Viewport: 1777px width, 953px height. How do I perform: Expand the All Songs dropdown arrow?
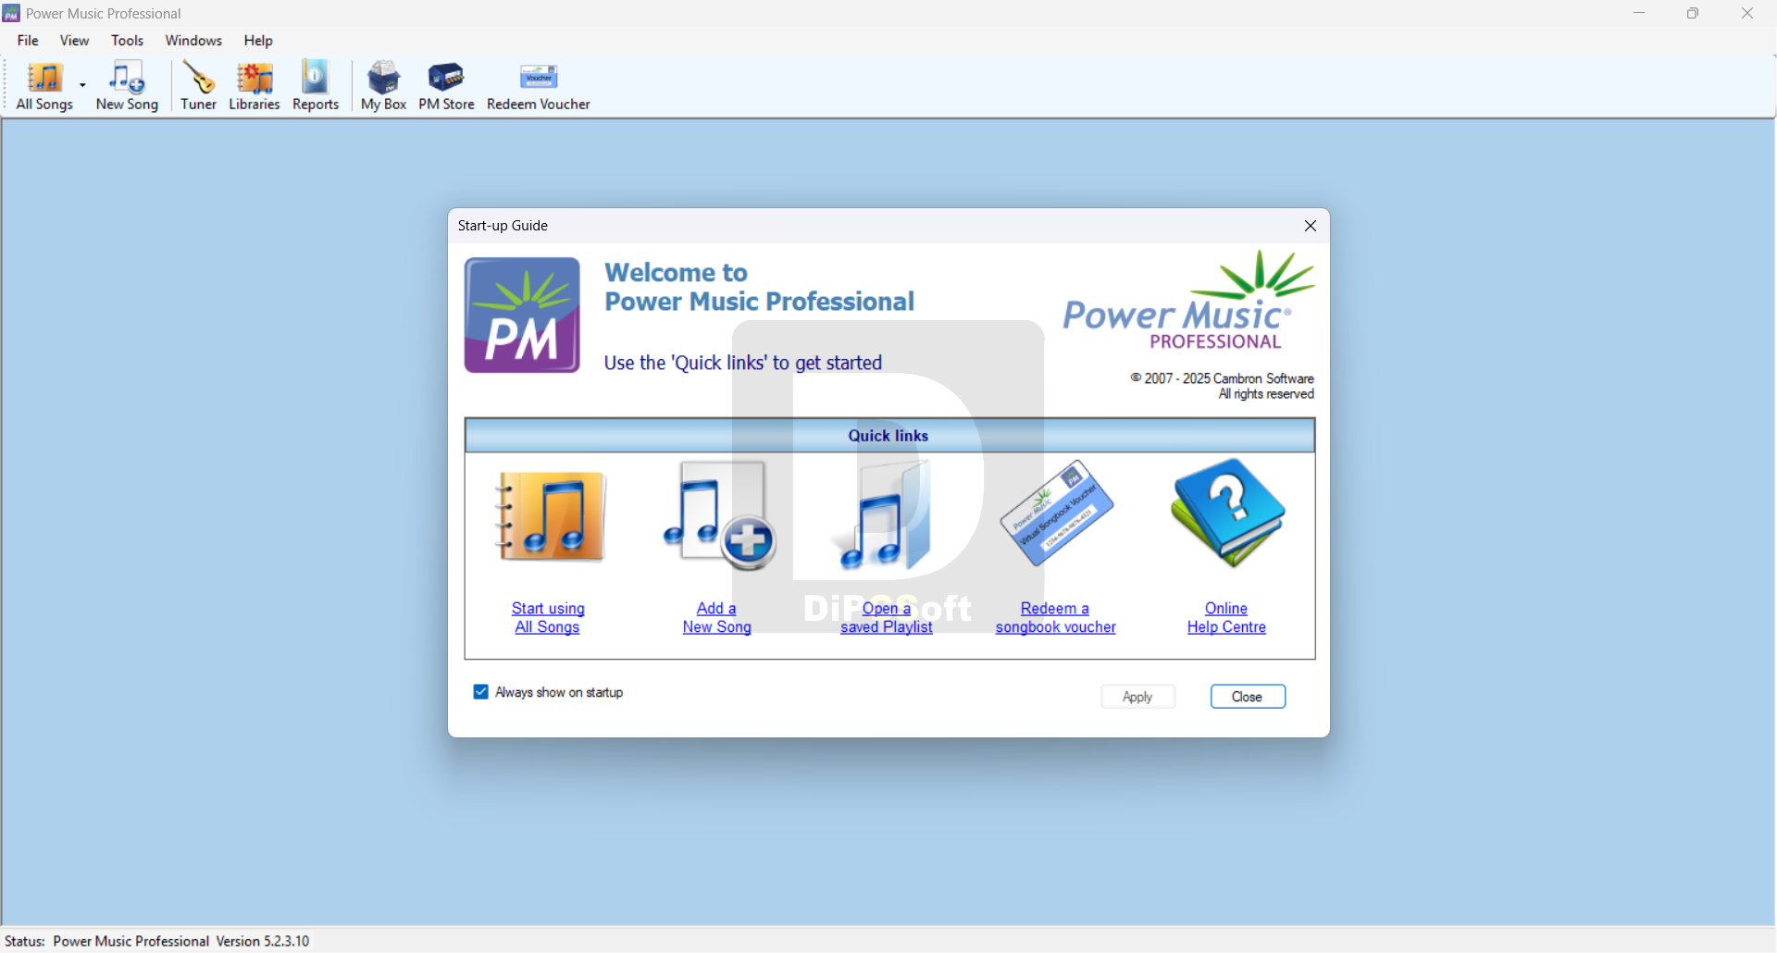[x=83, y=86]
